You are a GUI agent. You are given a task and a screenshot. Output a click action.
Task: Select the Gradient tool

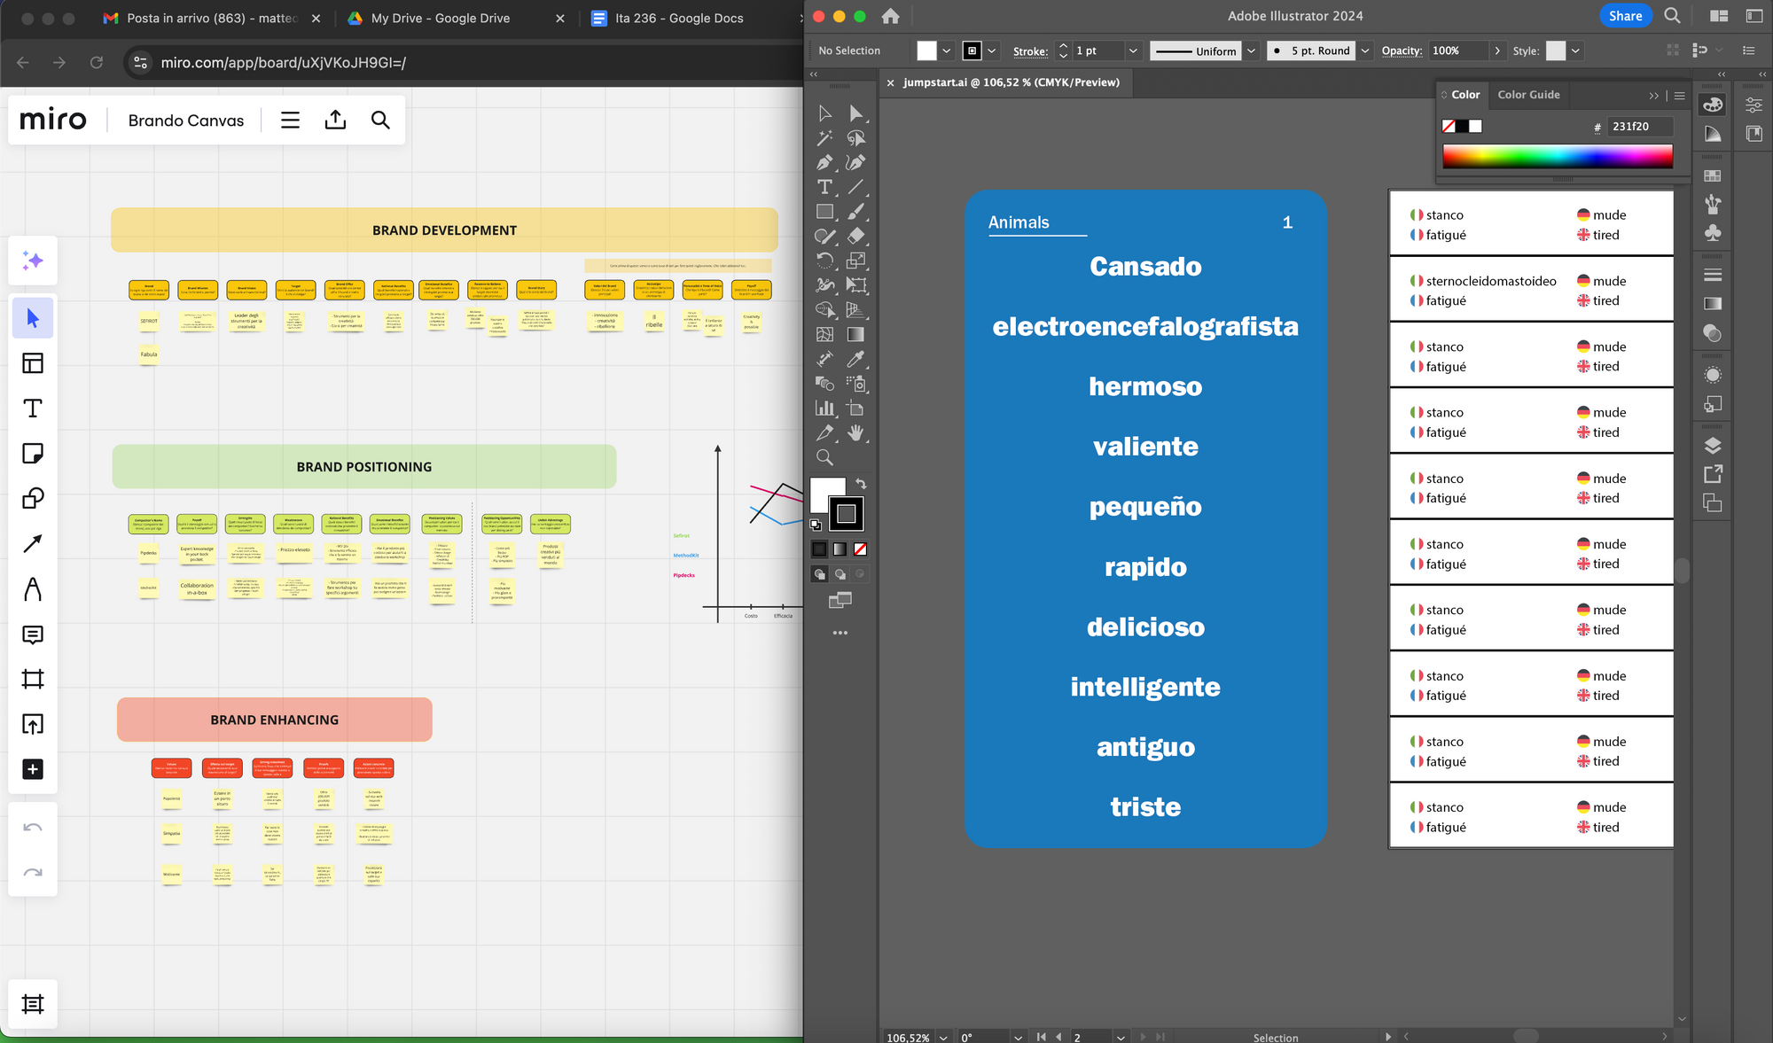[x=855, y=335]
